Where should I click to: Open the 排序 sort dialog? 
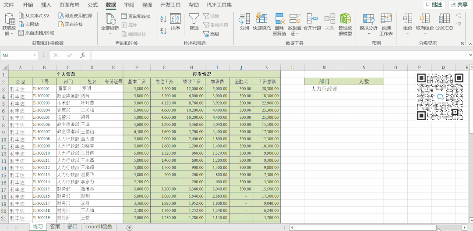click(x=175, y=22)
